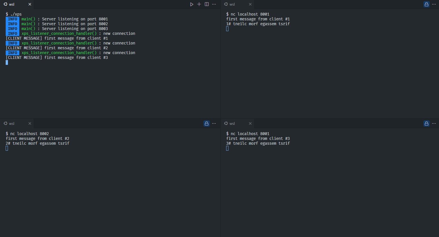Screen dimensions: 439x237
Task: Toggle the group lock in the client #3 pane
Action: (x=426, y=123)
